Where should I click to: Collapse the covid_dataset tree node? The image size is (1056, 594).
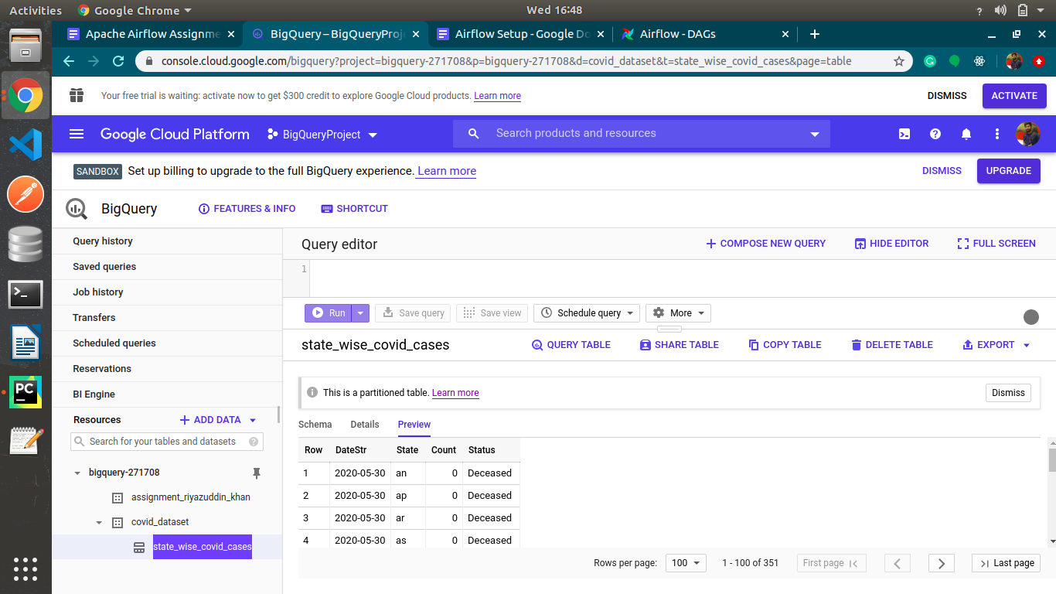tap(99, 523)
